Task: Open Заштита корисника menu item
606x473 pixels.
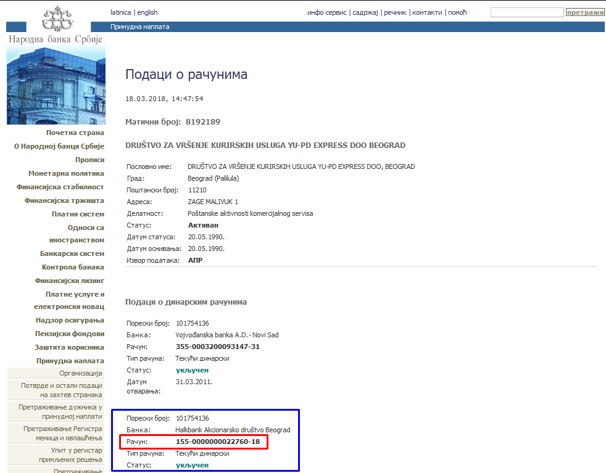Action: [69, 347]
